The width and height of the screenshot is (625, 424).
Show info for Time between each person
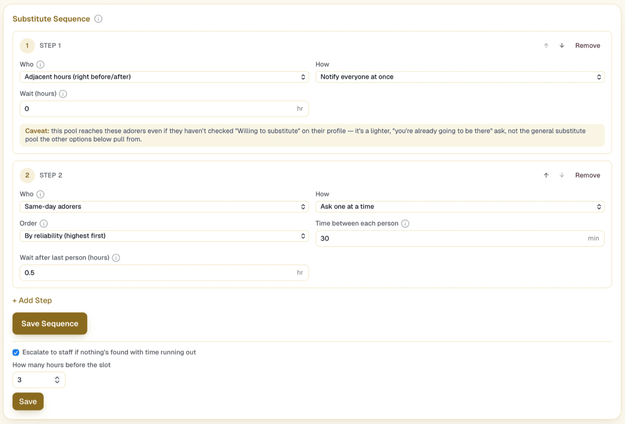coord(405,224)
